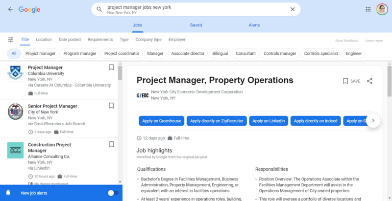
Task: Click Apply directly on Indeed
Action: click(x=316, y=121)
